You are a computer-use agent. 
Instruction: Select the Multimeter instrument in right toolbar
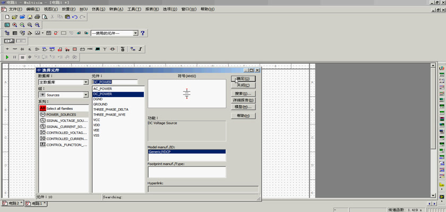coord(442,68)
